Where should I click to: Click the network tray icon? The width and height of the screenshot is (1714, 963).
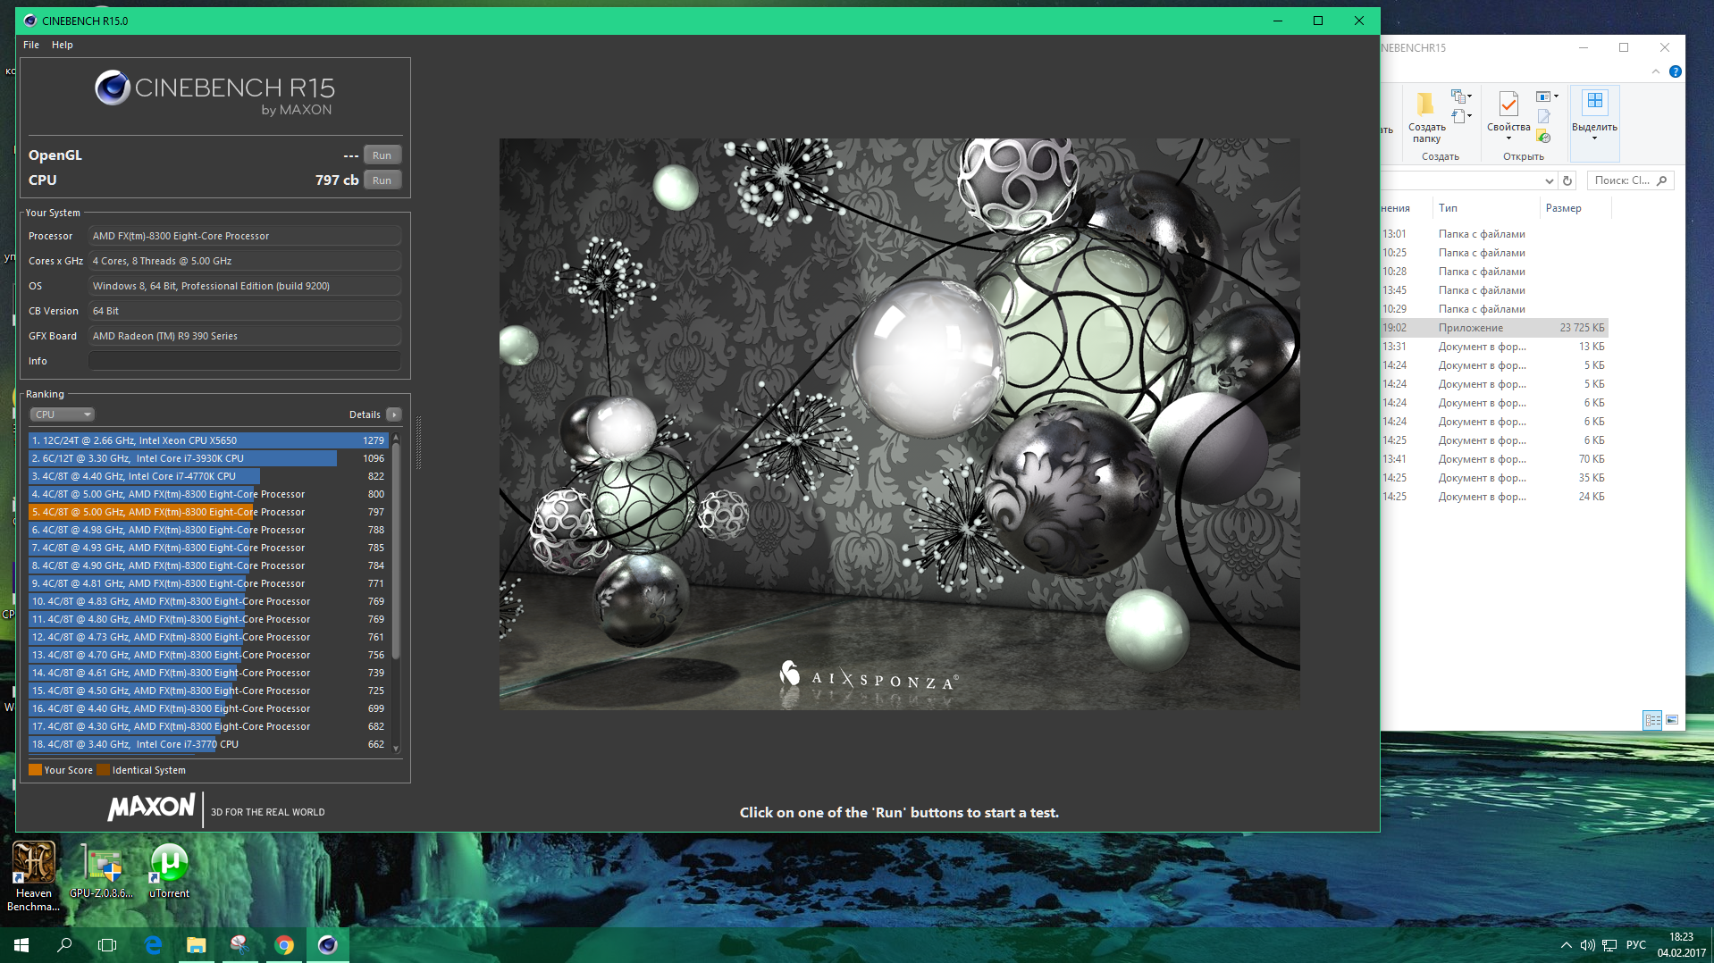[1610, 945]
